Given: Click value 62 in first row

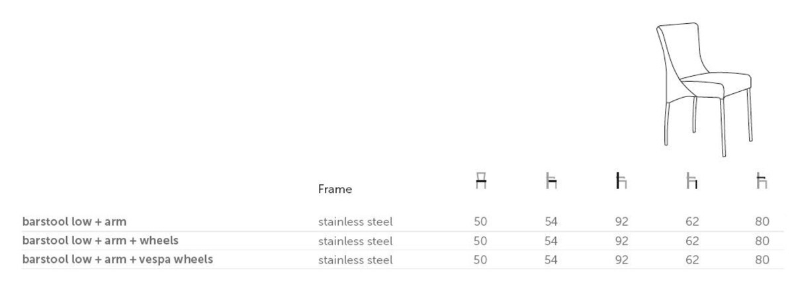Looking at the screenshot, I should (692, 222).
